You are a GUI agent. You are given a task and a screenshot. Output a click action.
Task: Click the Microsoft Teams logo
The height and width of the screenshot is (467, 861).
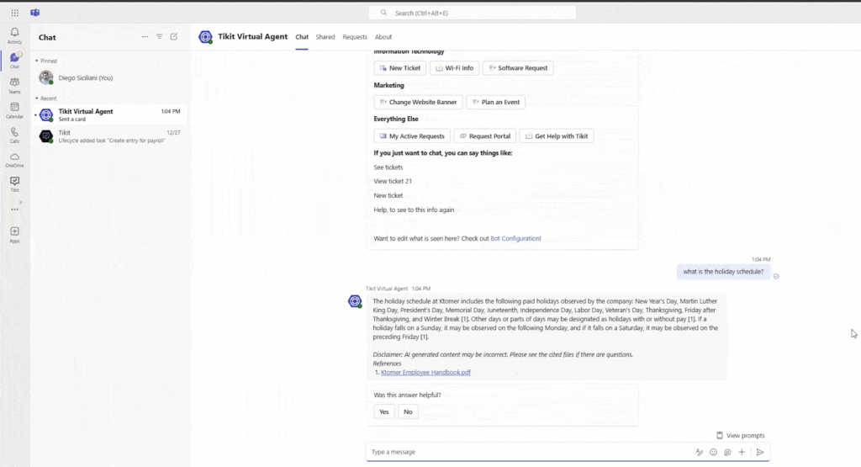(x=35, y=13)
